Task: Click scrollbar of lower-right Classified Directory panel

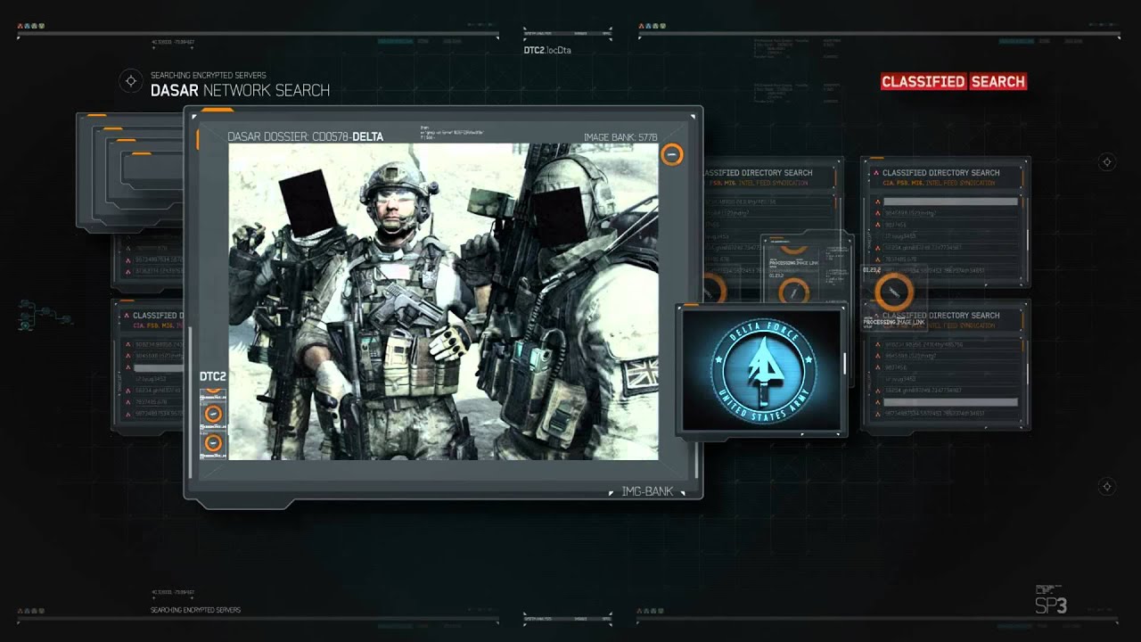Action: pyautogui.click(x=1028, y=374)
